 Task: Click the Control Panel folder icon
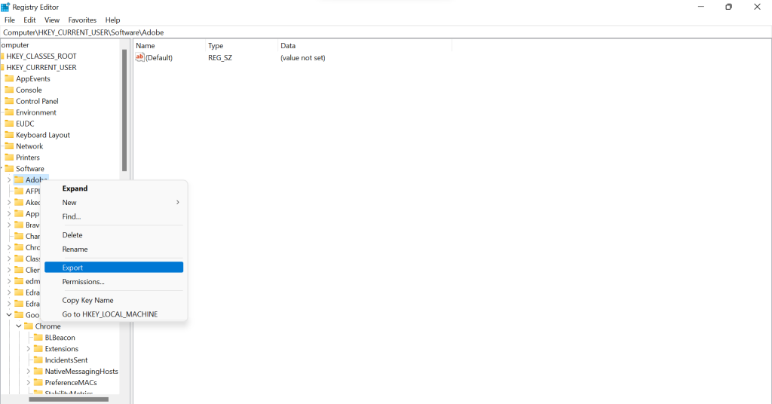point(9,101)
